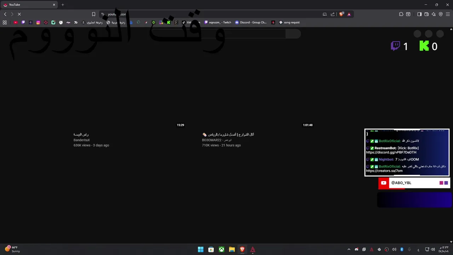Open the Windows Start menu

click(201, 249)
